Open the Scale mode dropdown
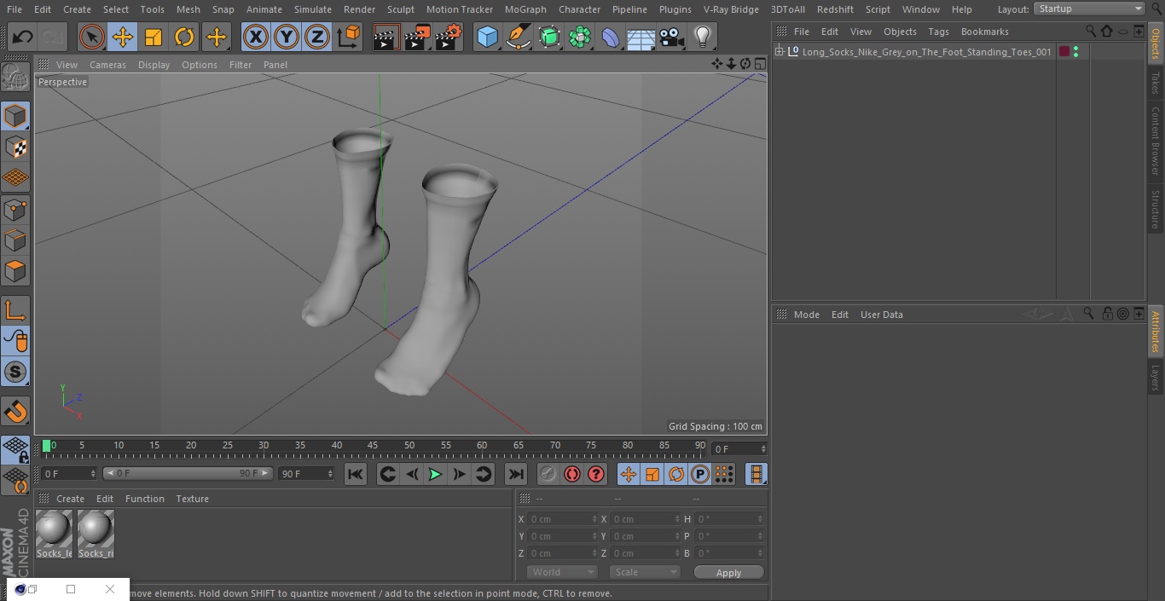Image resolution: width=1165 pixels, height=601 pixels. tap(645, 572)
